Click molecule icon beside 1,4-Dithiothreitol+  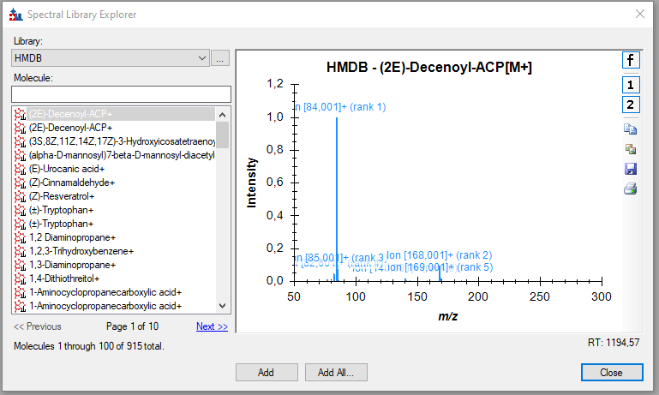(21, 278)
